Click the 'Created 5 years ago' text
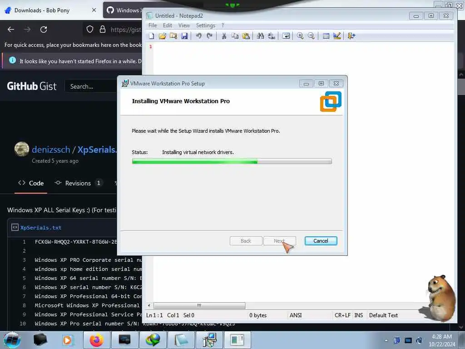This screenshot has height=349, width=465. click(x=55, y=161)
